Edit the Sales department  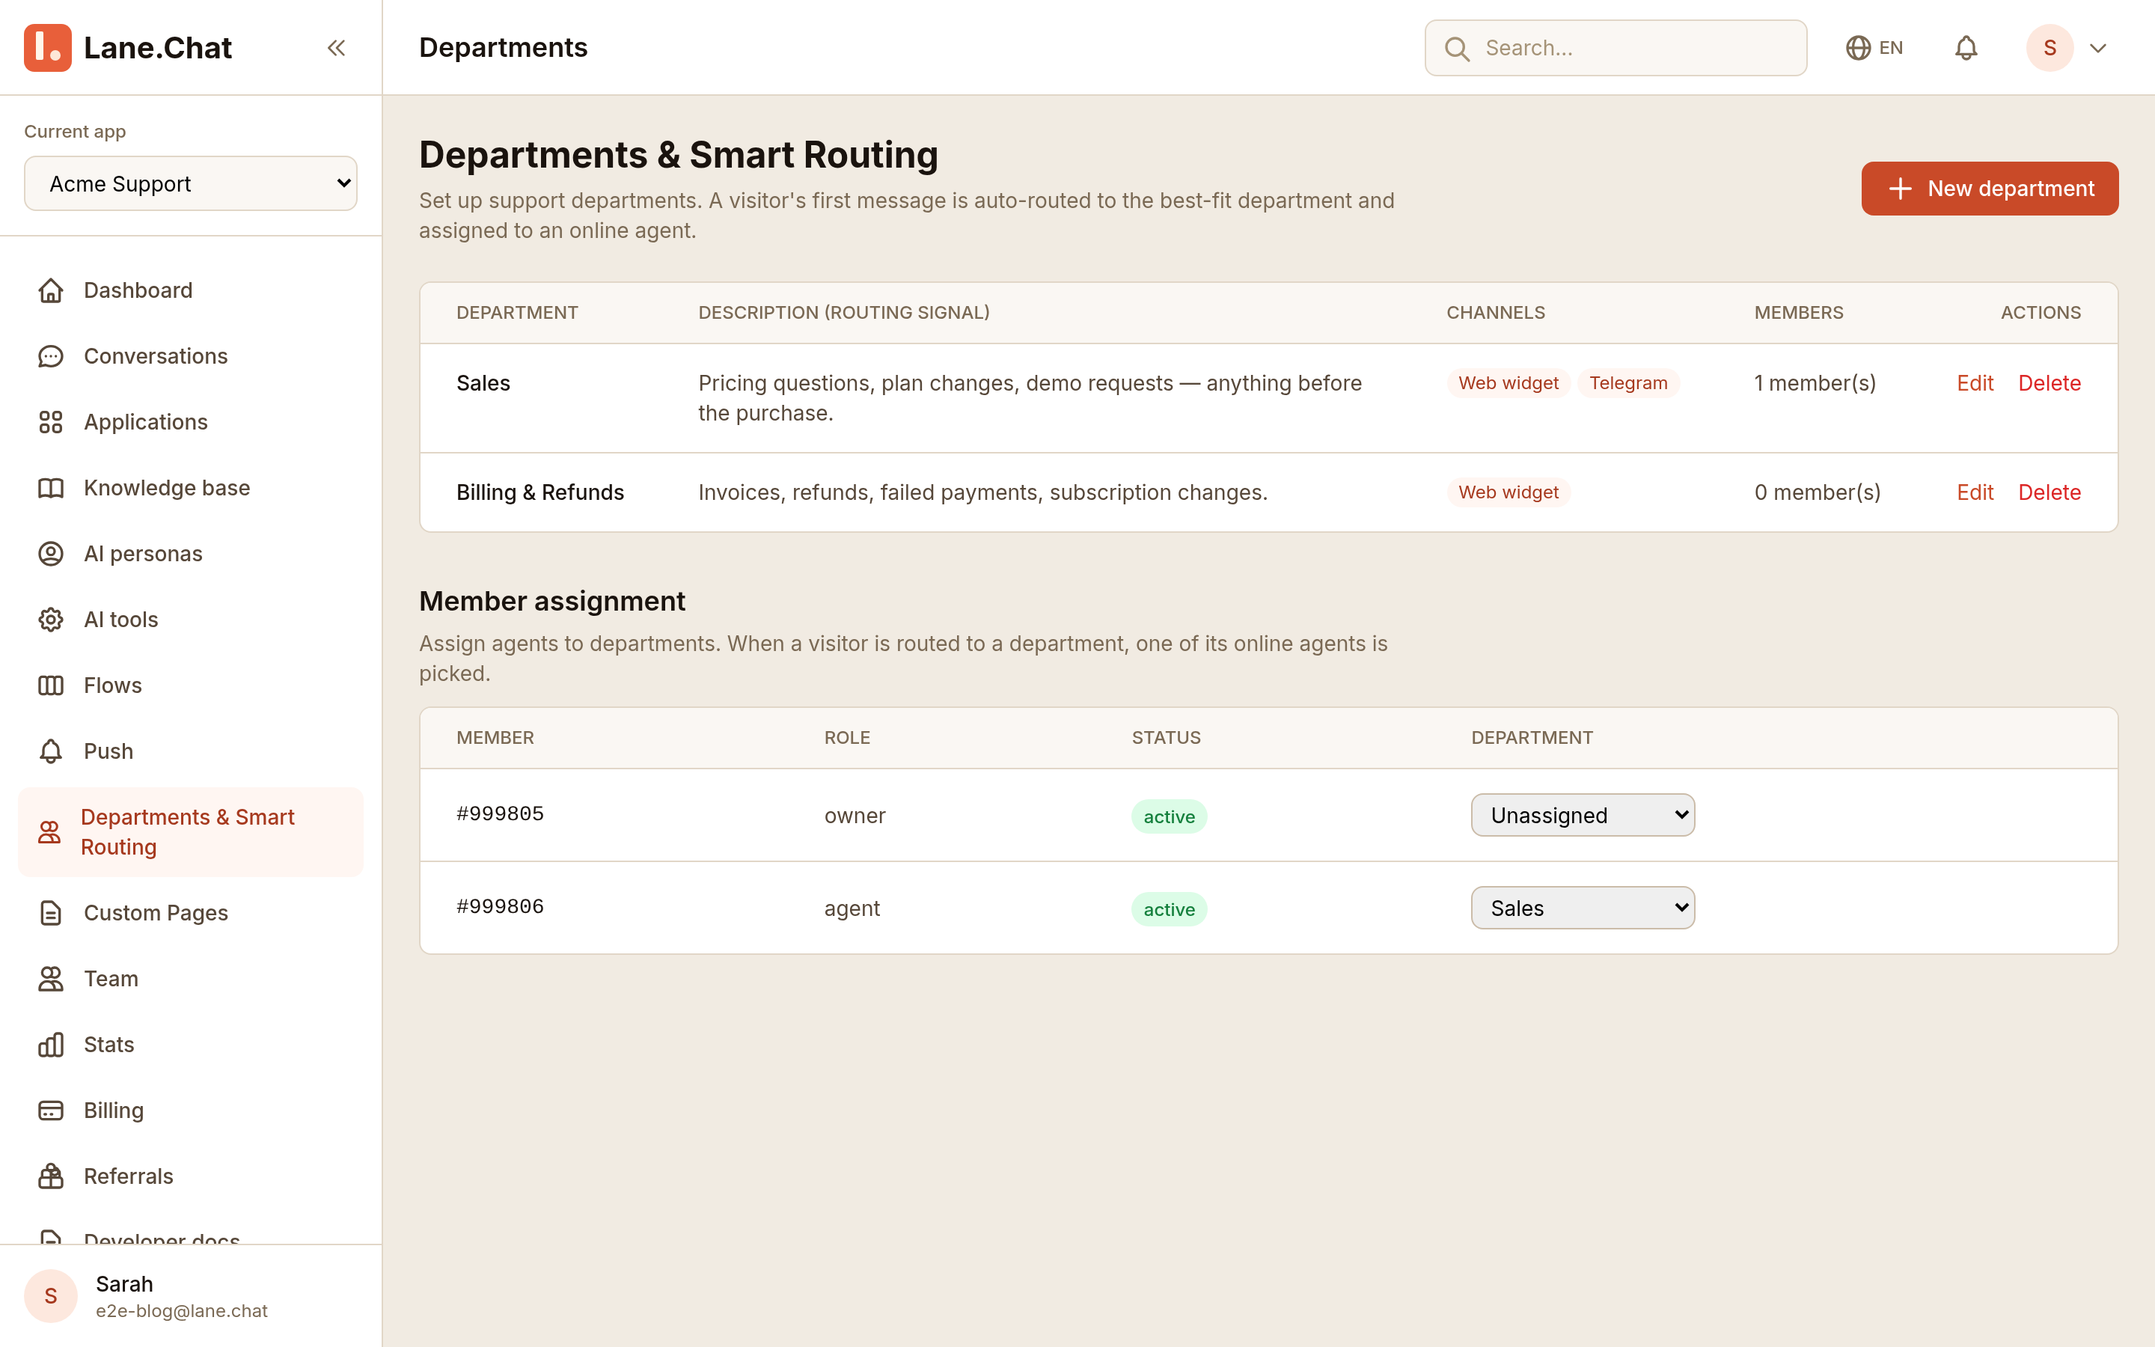tap(1974, 383)
